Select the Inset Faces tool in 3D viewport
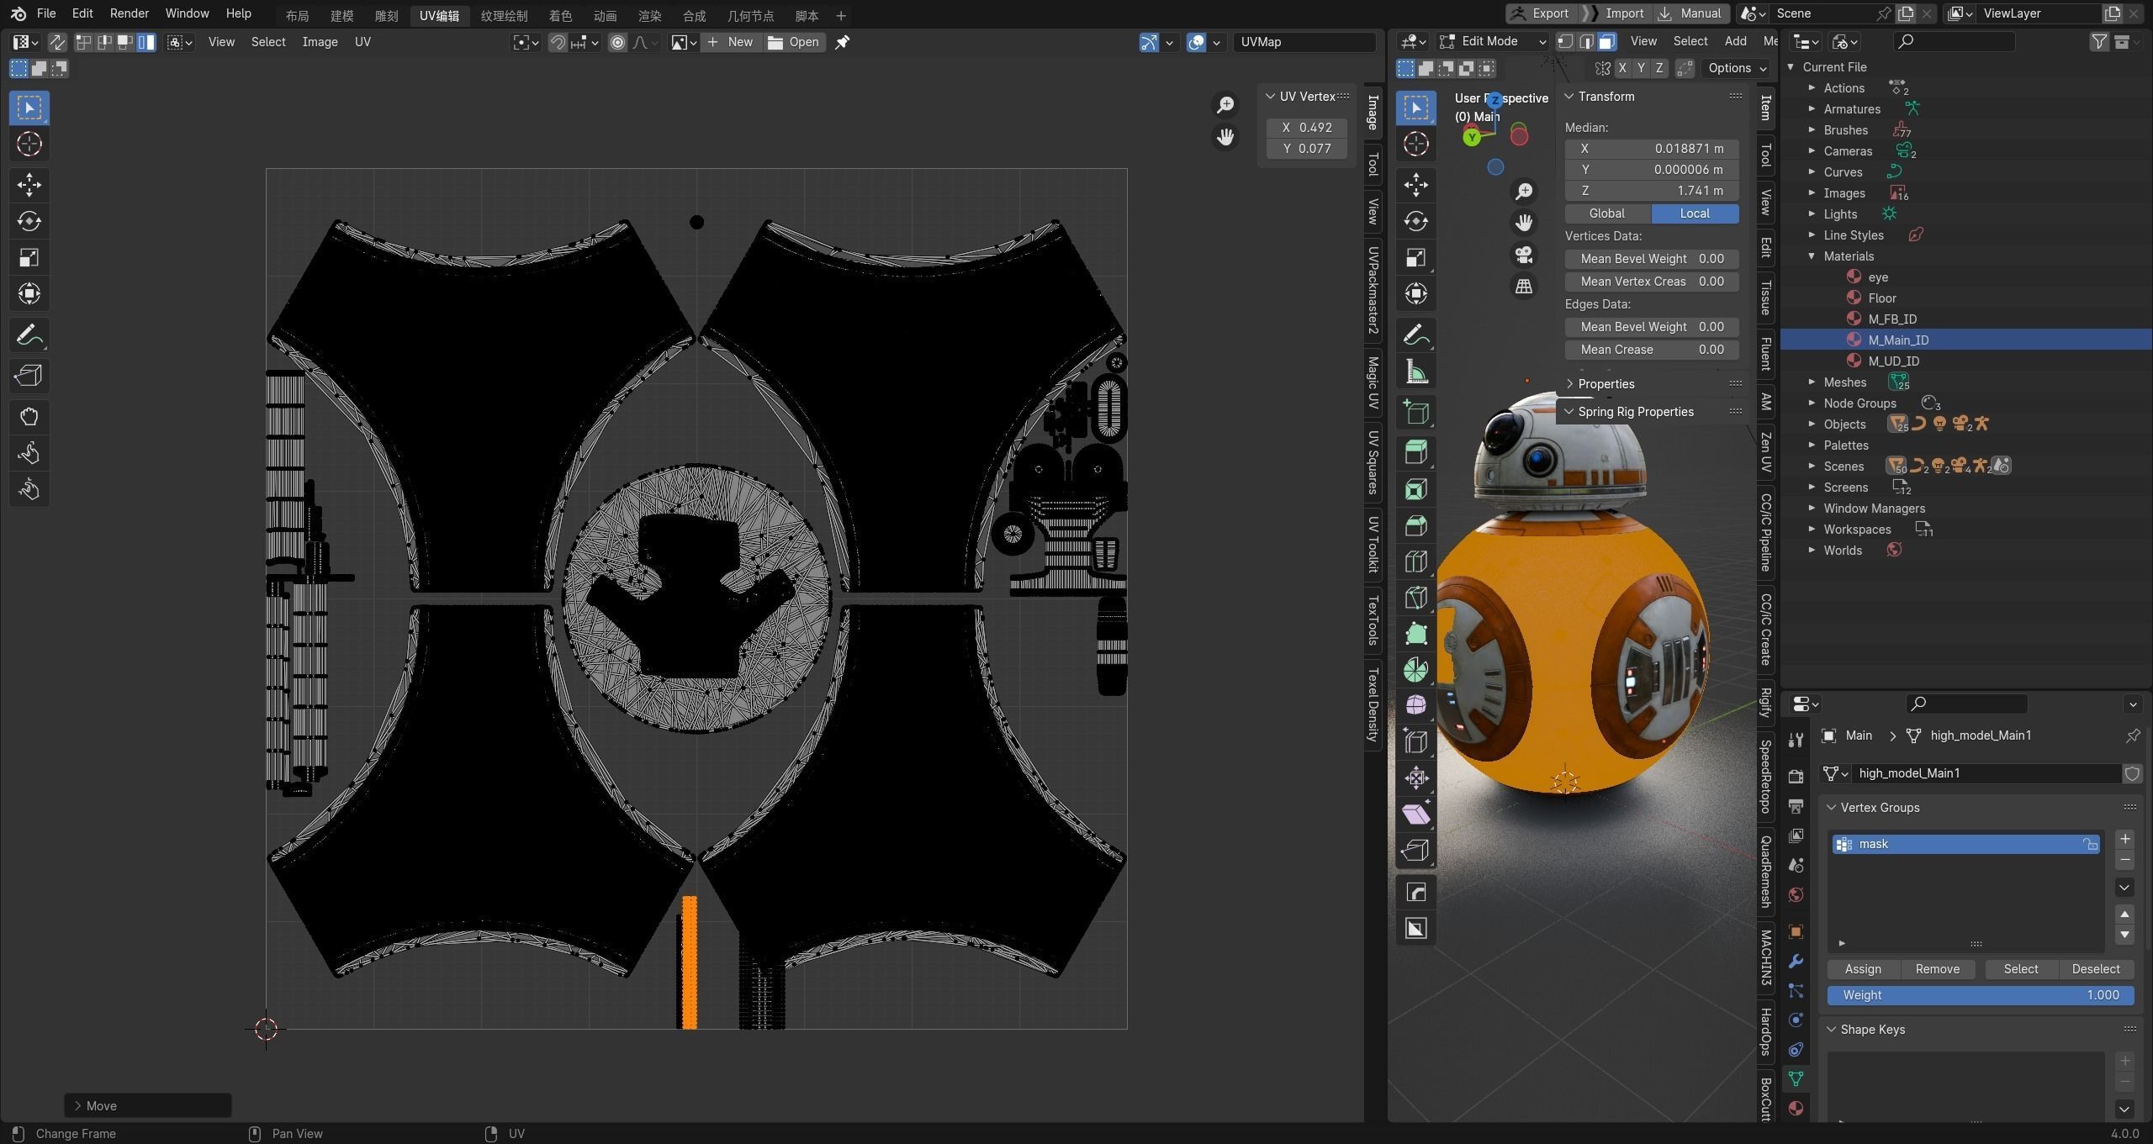The height and width of the screenshot is (1144, 2153). pos(1416,489)
